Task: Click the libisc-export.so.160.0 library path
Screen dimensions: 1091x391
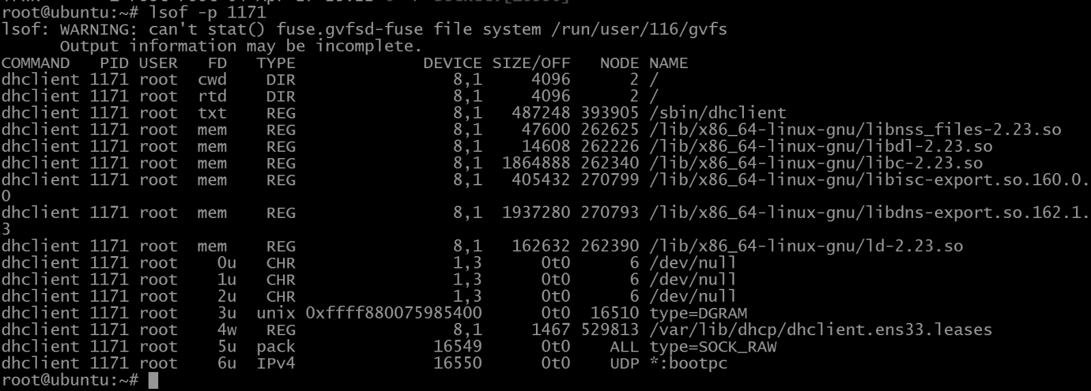Action: (869, 180)
